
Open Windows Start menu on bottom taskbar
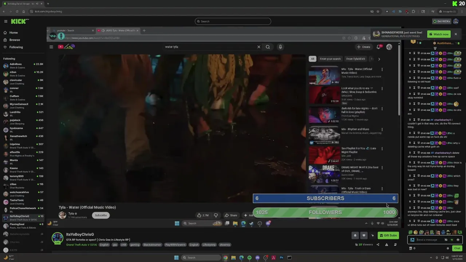pos(176,258)
